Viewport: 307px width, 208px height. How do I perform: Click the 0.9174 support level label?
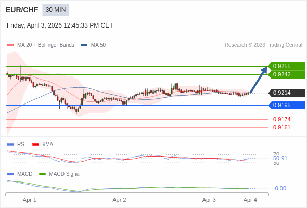click(x=282, y=119)
